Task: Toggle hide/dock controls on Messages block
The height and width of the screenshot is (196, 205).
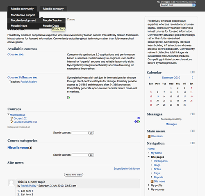Action: click(x=193, y=114)
